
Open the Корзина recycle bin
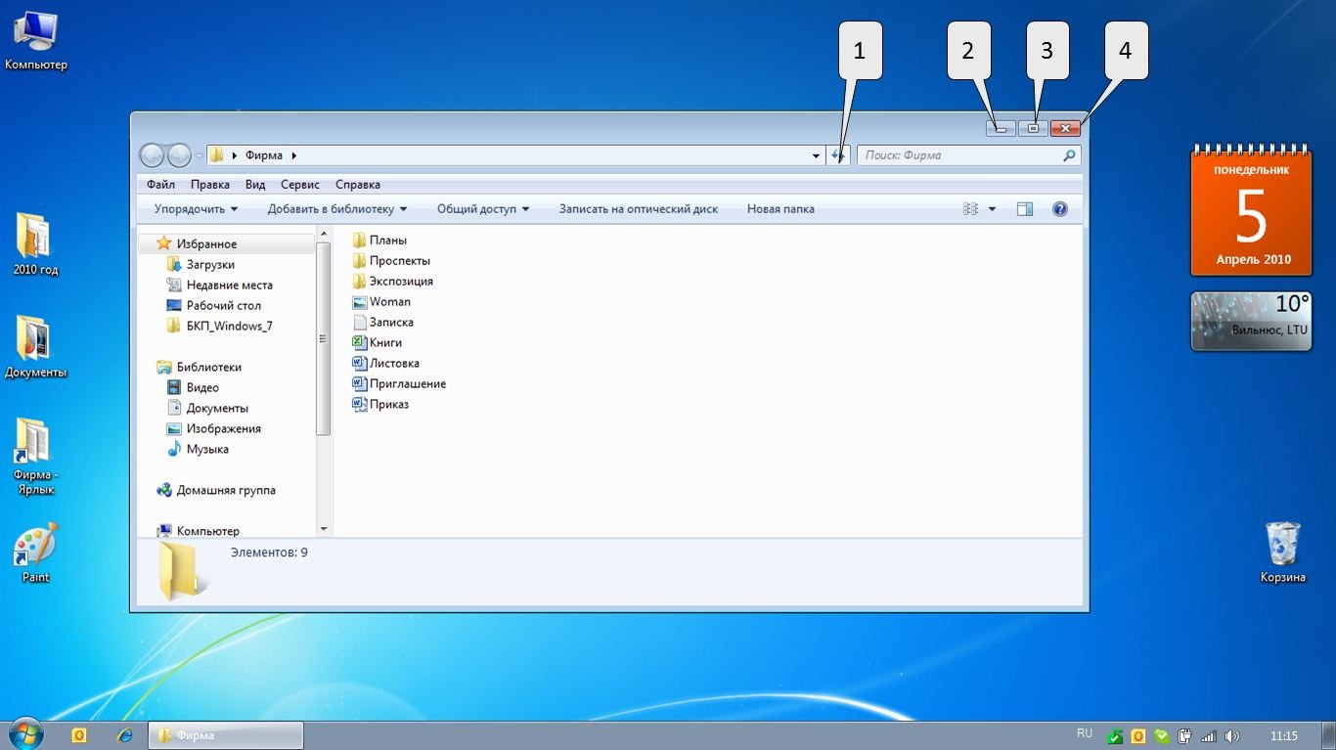tap(1282, 544)
